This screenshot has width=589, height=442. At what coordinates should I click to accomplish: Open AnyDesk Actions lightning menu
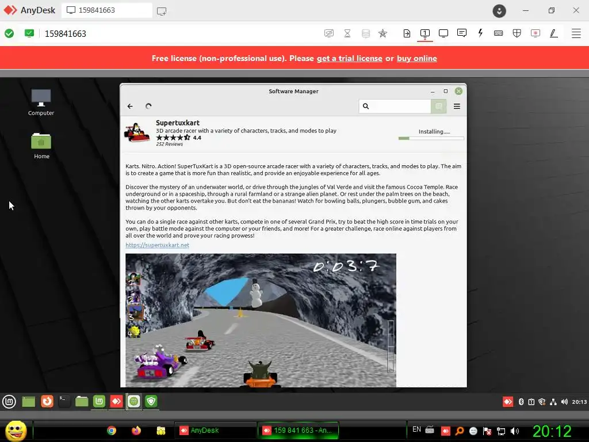pyautogui.click(x=480, y=33)
